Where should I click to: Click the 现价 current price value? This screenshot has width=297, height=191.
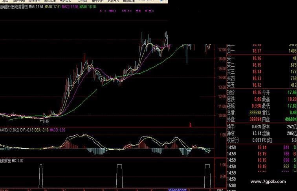pos(257,93)
